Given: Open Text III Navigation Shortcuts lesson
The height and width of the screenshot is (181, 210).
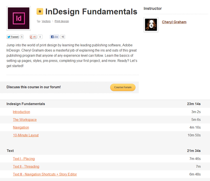Looking at the screenshot, I should click(x=45, y=174).
